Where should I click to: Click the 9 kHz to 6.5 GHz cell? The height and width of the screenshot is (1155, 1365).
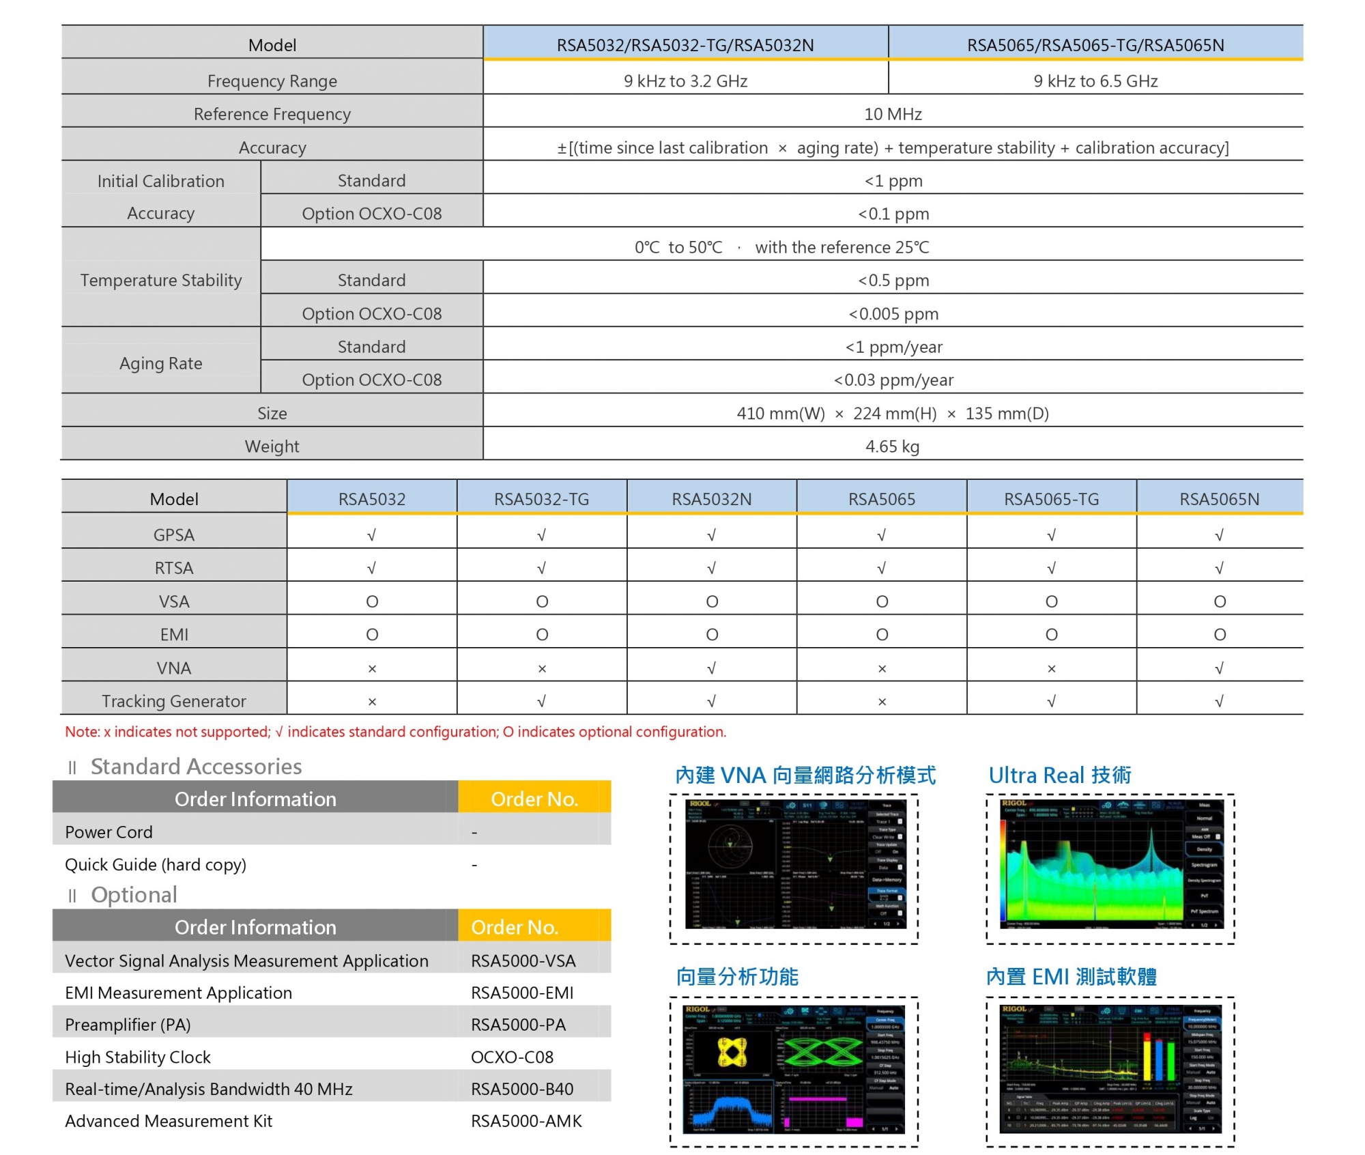click(x=1095, y=81)
